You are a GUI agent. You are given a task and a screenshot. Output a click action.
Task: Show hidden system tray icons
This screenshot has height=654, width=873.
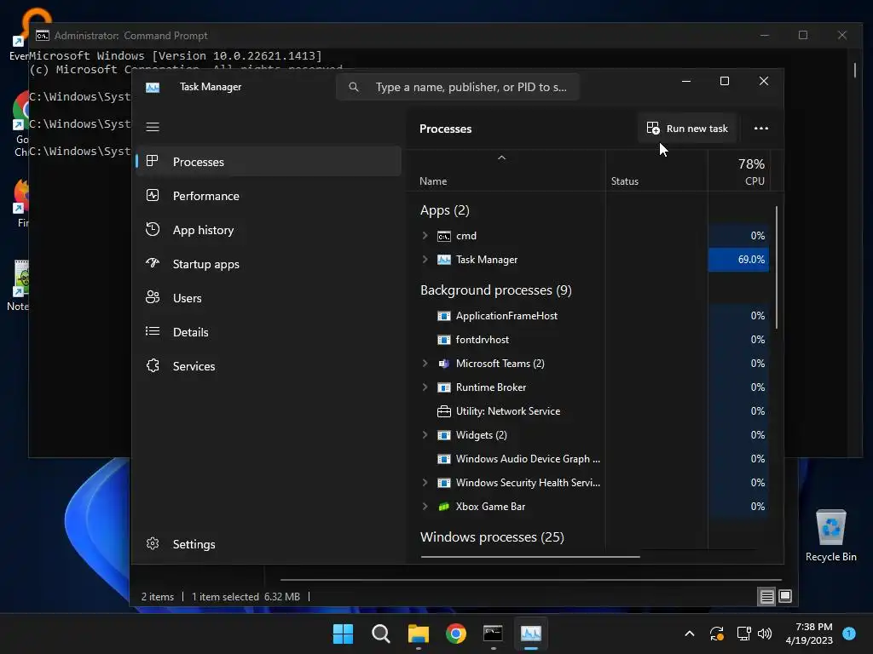(689, 634)
